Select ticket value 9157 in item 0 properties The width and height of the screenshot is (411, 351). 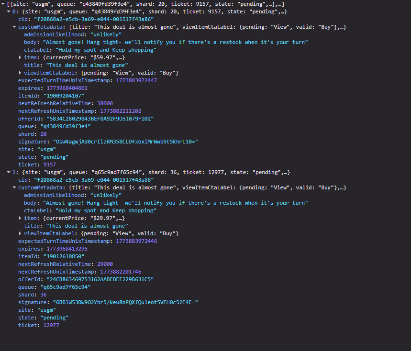coord(50,165)
